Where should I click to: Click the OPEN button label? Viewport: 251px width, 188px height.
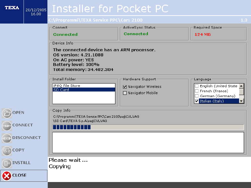pyautogui.click(x=18, y=113)
